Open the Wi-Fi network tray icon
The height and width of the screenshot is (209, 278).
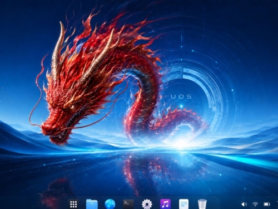255,204
